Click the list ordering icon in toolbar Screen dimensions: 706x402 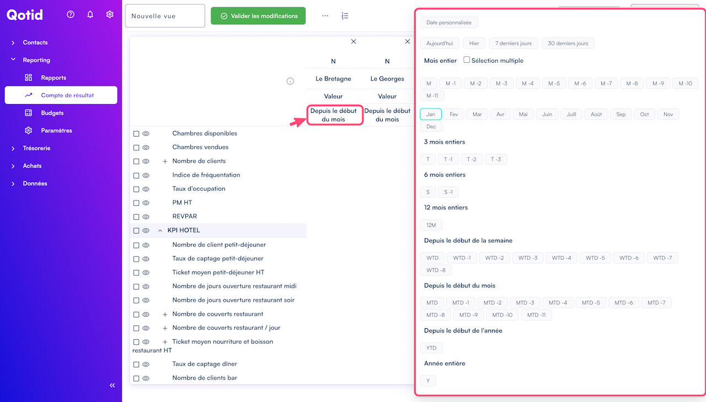[345, 16]
